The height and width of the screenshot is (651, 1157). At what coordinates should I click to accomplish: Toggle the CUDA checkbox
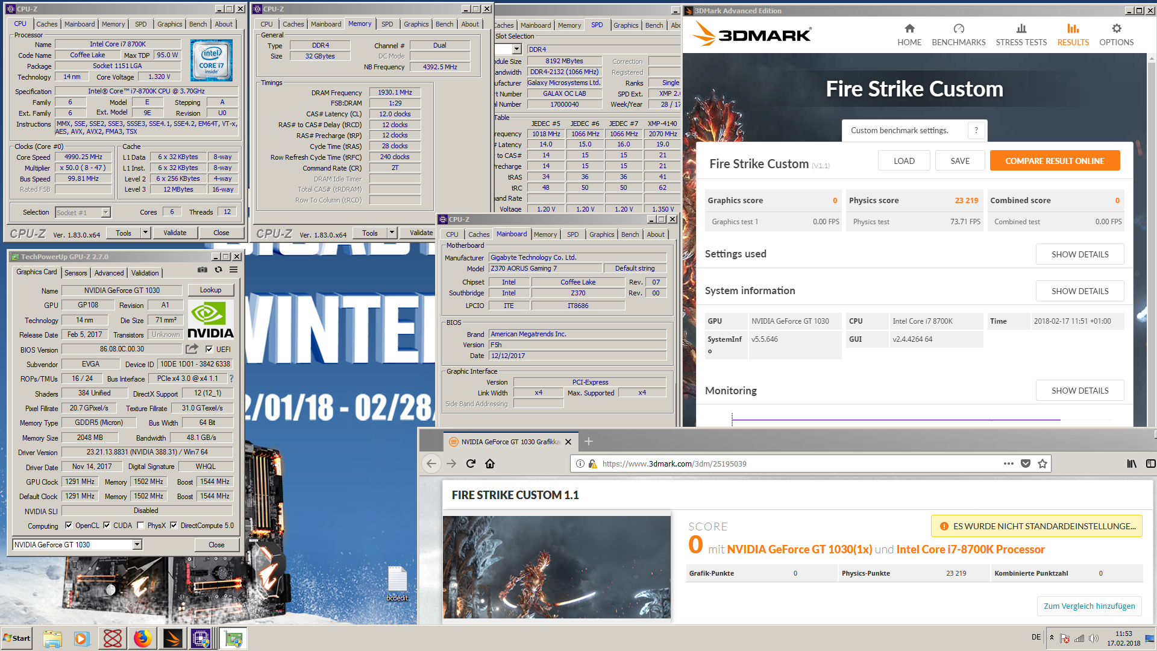pyautogui.click(x=107, y=525)
